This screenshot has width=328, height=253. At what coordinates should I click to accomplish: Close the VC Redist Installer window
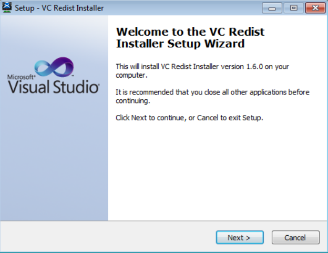click(315, 8)
